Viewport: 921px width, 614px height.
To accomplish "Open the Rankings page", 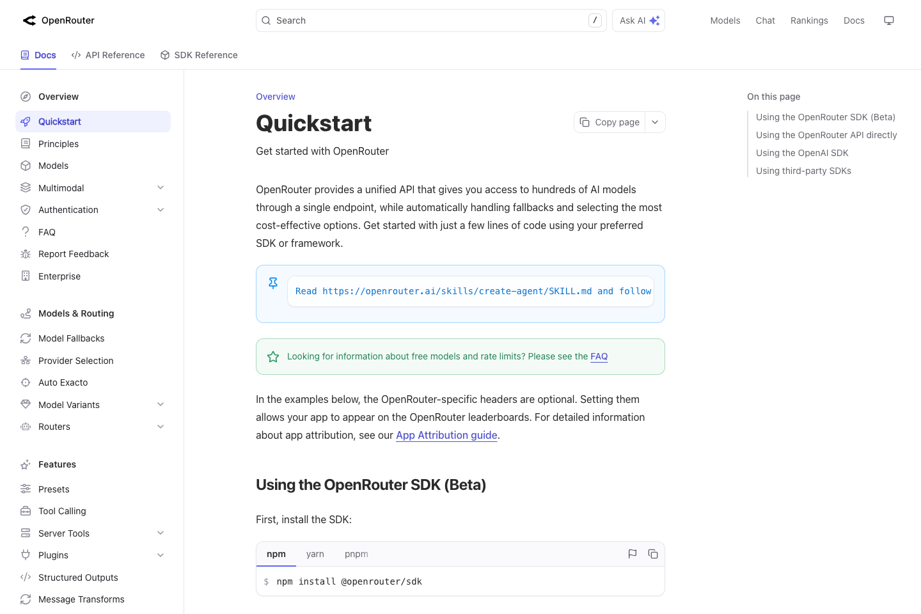I will [808, 20].
